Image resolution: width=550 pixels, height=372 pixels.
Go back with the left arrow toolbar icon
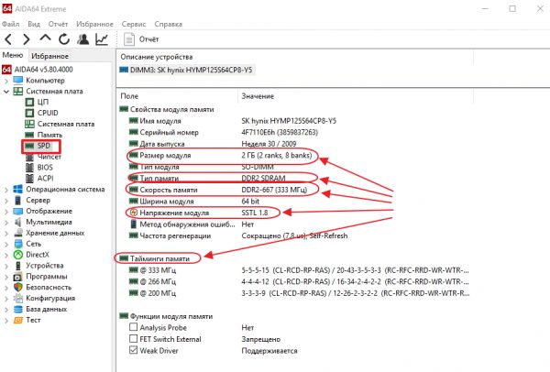(x=8, y=38)
